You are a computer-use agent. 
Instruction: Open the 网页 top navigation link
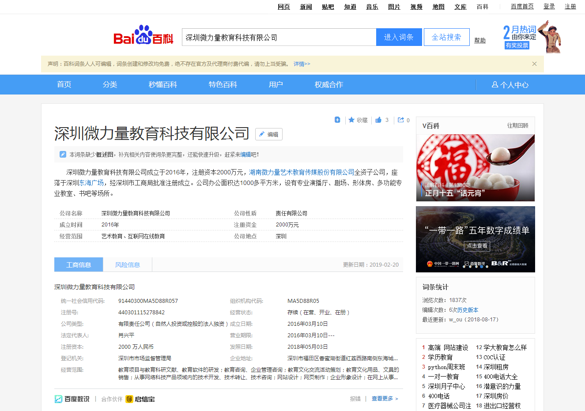(284, 7)
